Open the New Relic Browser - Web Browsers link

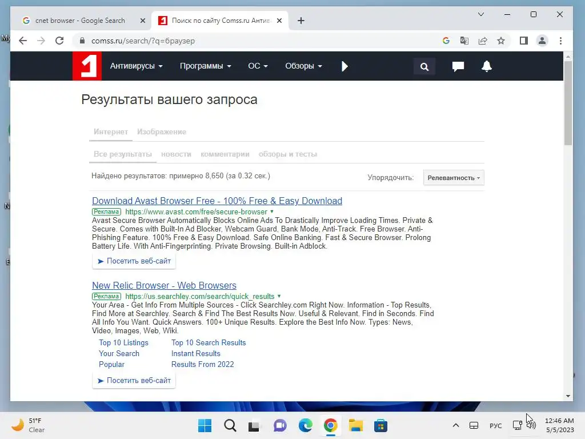164,286
